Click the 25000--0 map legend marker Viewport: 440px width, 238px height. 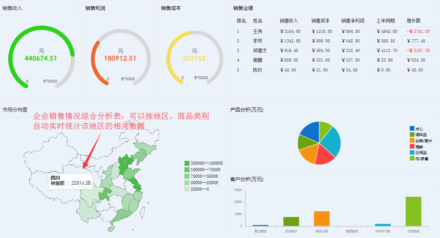(187, 189)
